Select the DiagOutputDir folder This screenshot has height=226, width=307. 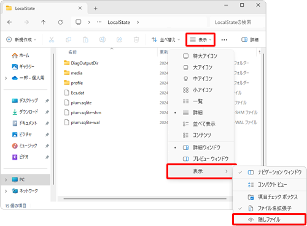(x=81, y=63)
